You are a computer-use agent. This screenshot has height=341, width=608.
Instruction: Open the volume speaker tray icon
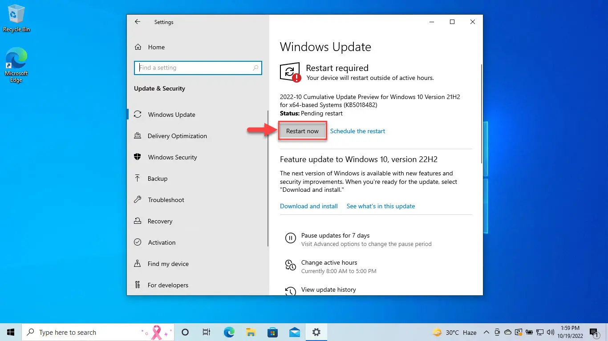point(550,332)
